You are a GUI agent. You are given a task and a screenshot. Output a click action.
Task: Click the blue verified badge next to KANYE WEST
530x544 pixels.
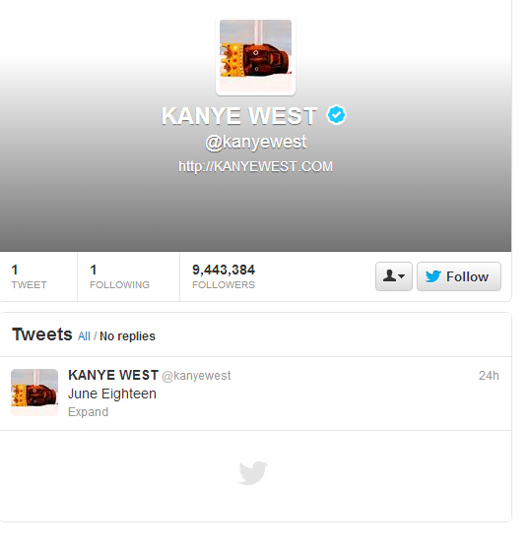(336, 115)
